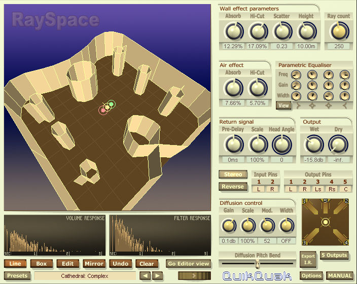Click the Wall Absorb knob

pyautogui.click(x=233, y=31)
